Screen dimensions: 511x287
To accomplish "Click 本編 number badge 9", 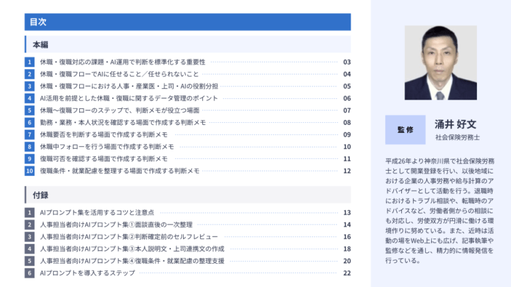I will (x=29, y=159).
